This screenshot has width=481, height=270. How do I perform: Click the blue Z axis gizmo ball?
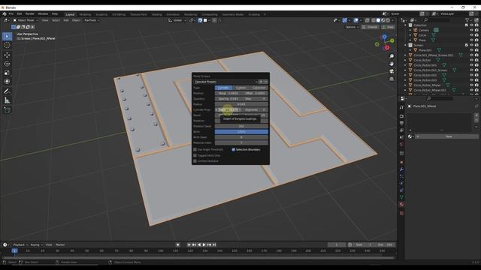click(x=384, y=37)
